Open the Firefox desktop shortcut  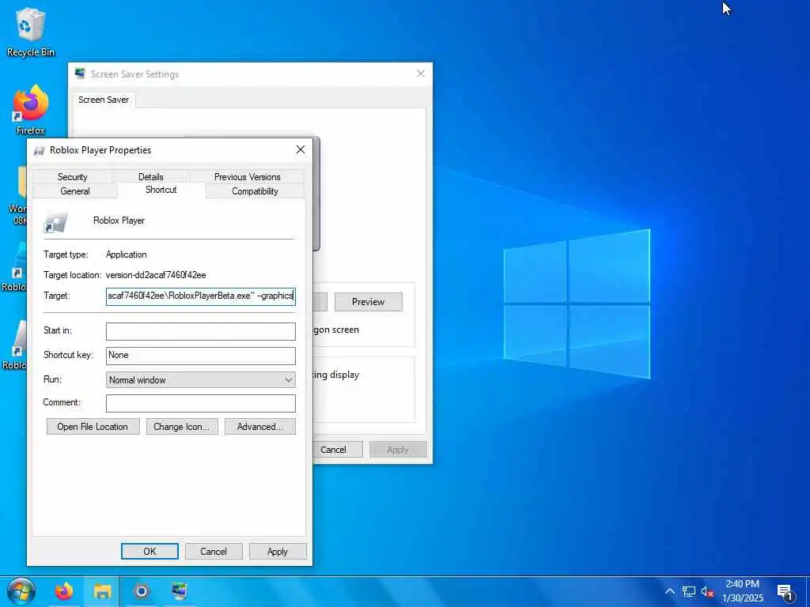[x=31, y=110]
